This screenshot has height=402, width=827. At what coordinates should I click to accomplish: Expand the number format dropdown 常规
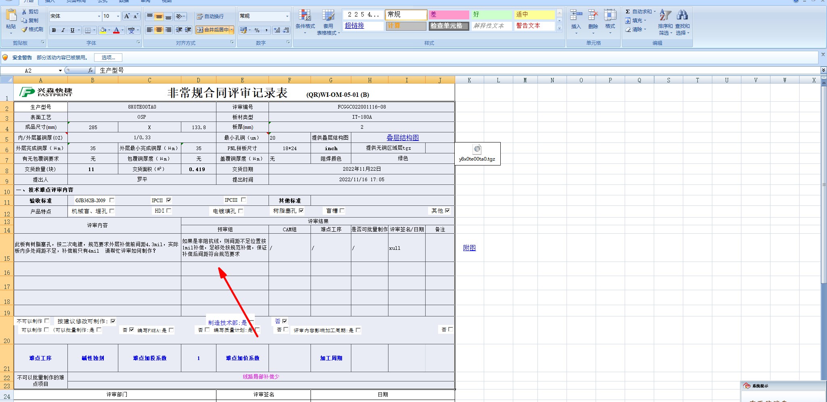287,16
